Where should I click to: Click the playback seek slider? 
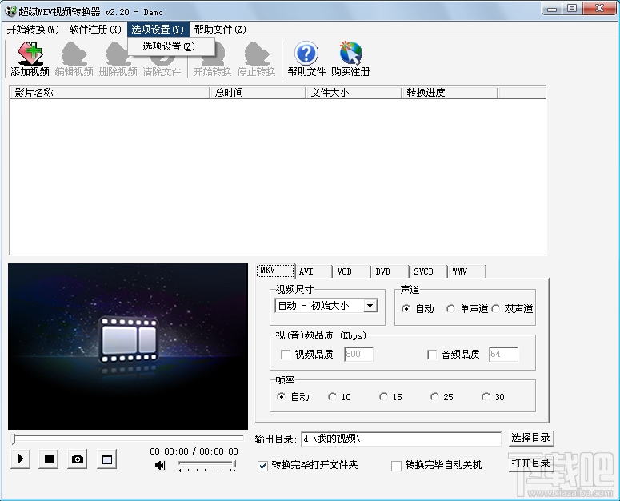pyautogui.click(x=127, y=438)
